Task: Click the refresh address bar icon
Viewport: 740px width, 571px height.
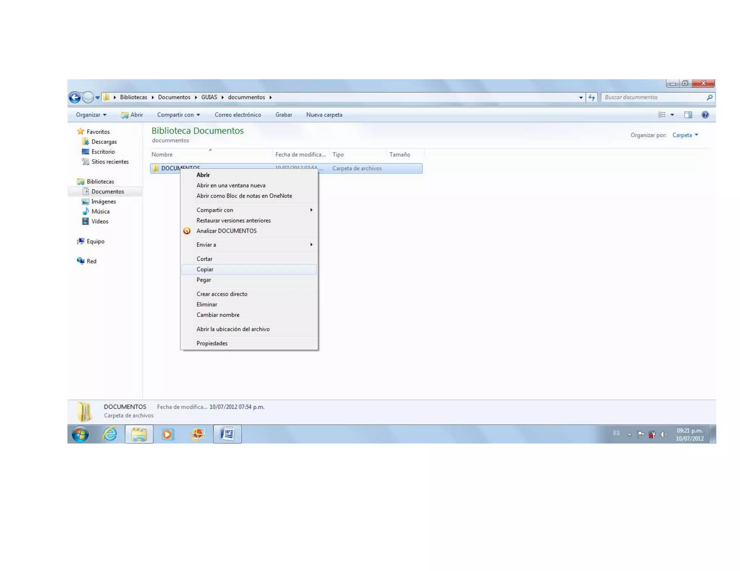Action: click(591, 97)
